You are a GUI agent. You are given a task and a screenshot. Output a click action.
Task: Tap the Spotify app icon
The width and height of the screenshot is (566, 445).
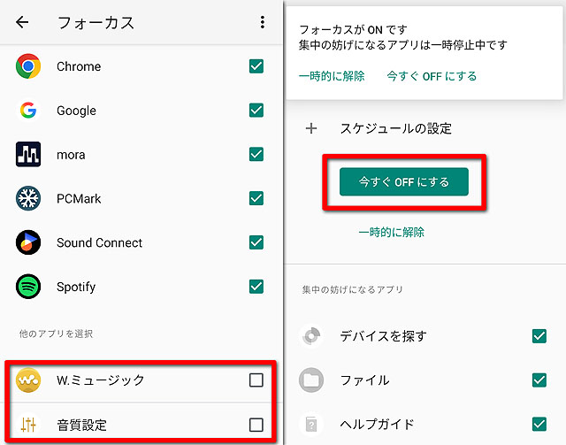point(28,287)
